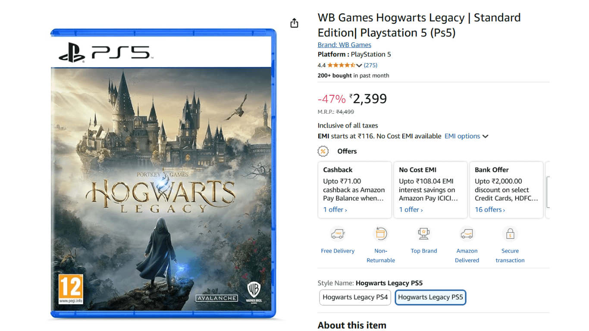589x331 pixels.
Task: Open the Cashback offer card
Action: tap(355, 190)
